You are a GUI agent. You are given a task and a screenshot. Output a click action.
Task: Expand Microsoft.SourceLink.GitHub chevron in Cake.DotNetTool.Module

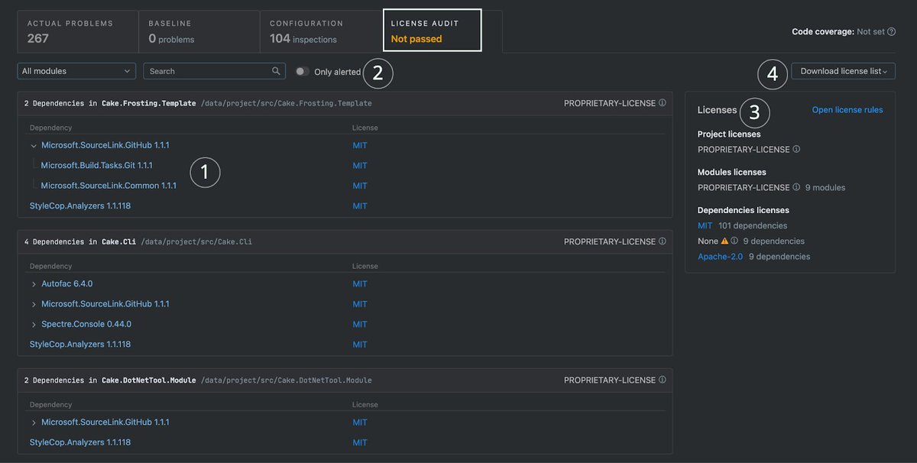pos(34,423)
